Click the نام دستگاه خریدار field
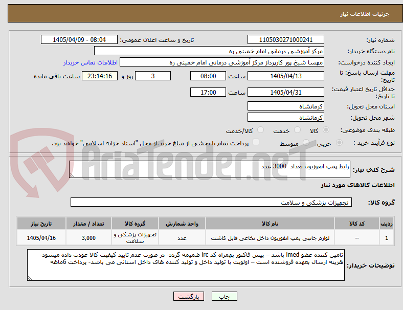The height and width of the screenshot is (310, 403). point(209,51)
